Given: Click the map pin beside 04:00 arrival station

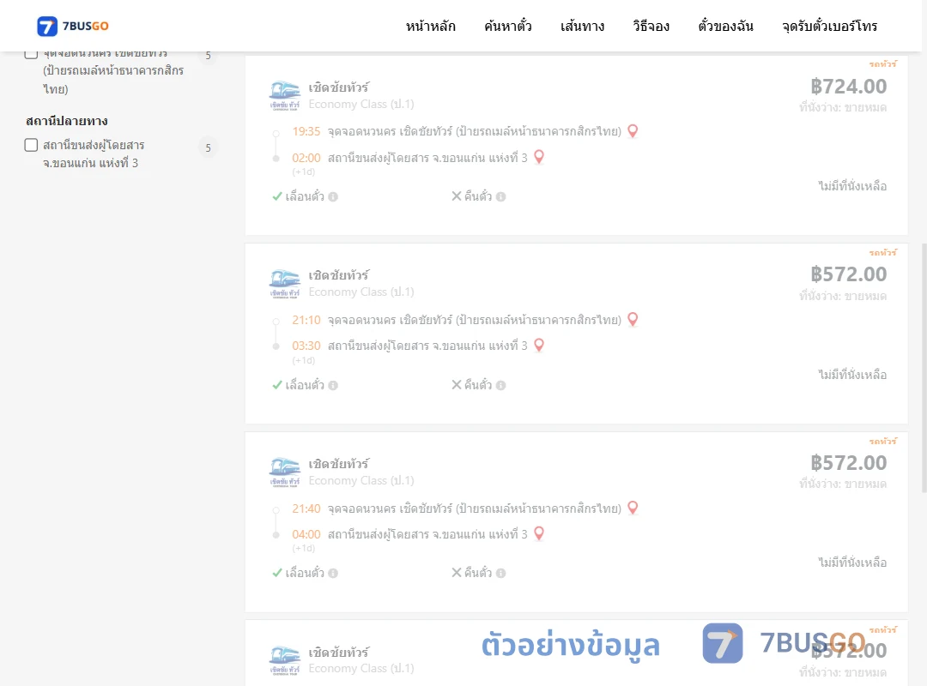Looking at the screenshot, I should tap(538, 533).
